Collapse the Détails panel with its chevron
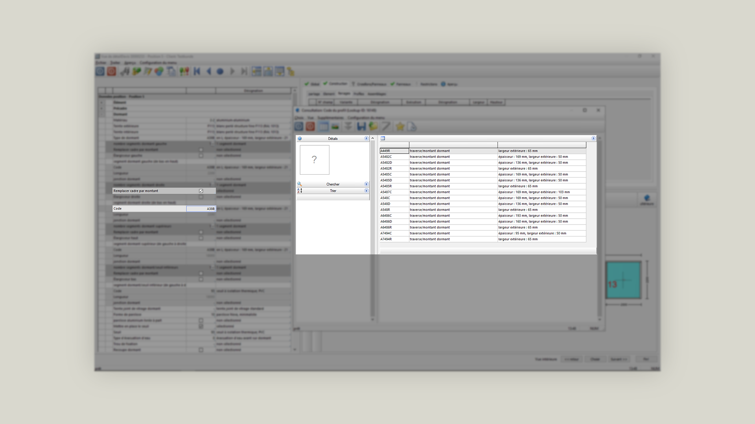 click(x=366, y=139)
